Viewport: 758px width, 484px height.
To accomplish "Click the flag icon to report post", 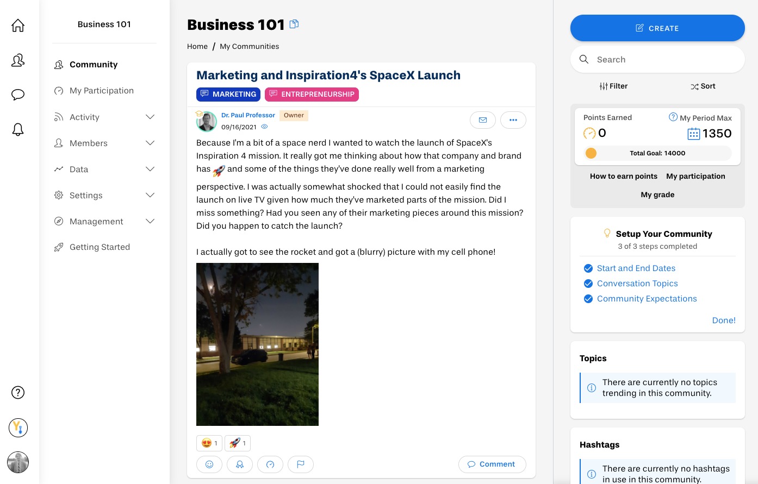I will point(300,464).
